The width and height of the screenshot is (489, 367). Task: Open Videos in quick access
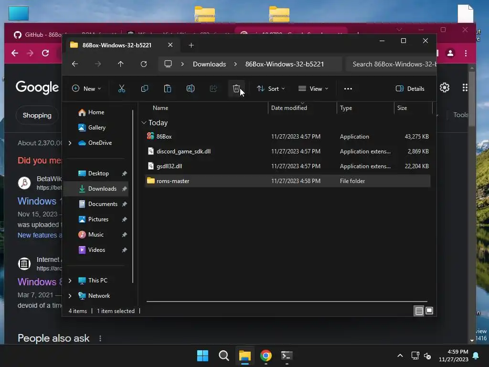coord(96,249)
